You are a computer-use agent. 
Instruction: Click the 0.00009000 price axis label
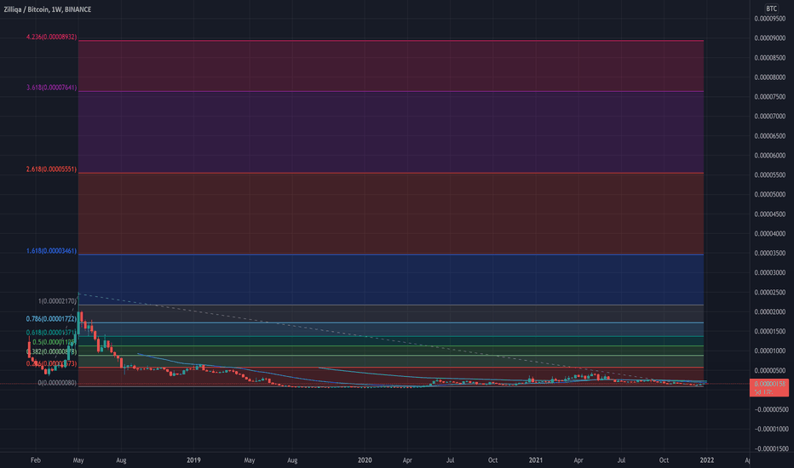(x=770, y=38)
